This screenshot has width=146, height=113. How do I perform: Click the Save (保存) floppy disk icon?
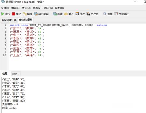(x=77, y=14)
